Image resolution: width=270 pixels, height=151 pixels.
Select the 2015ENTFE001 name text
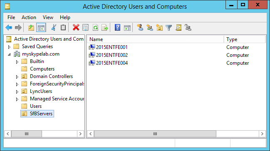tap(112, 47)
